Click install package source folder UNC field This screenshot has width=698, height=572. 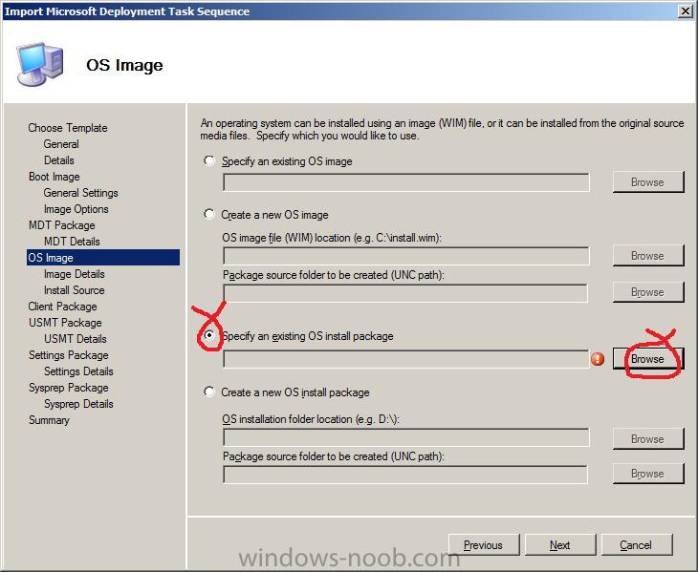point(405,475)
